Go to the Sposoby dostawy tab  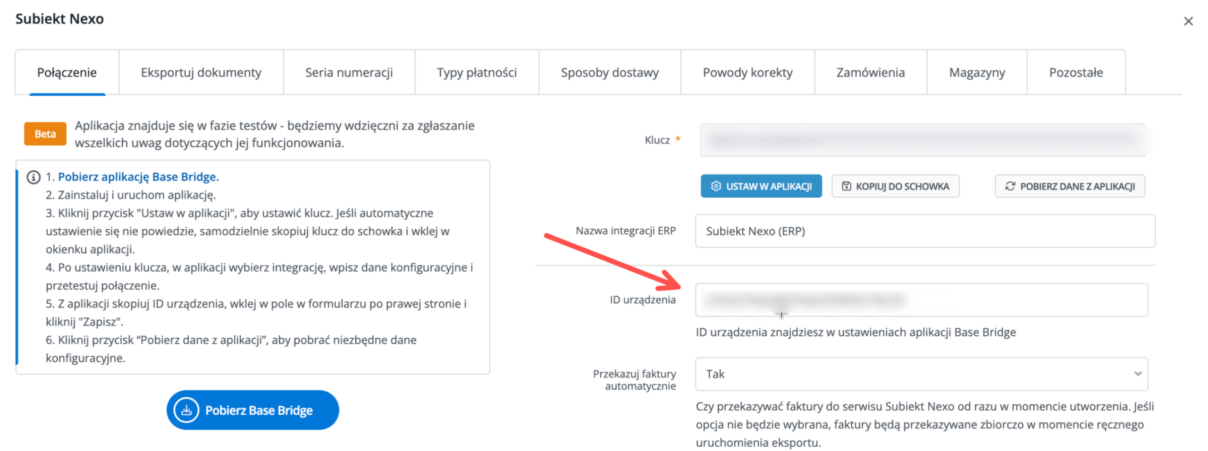click(609, 72)
